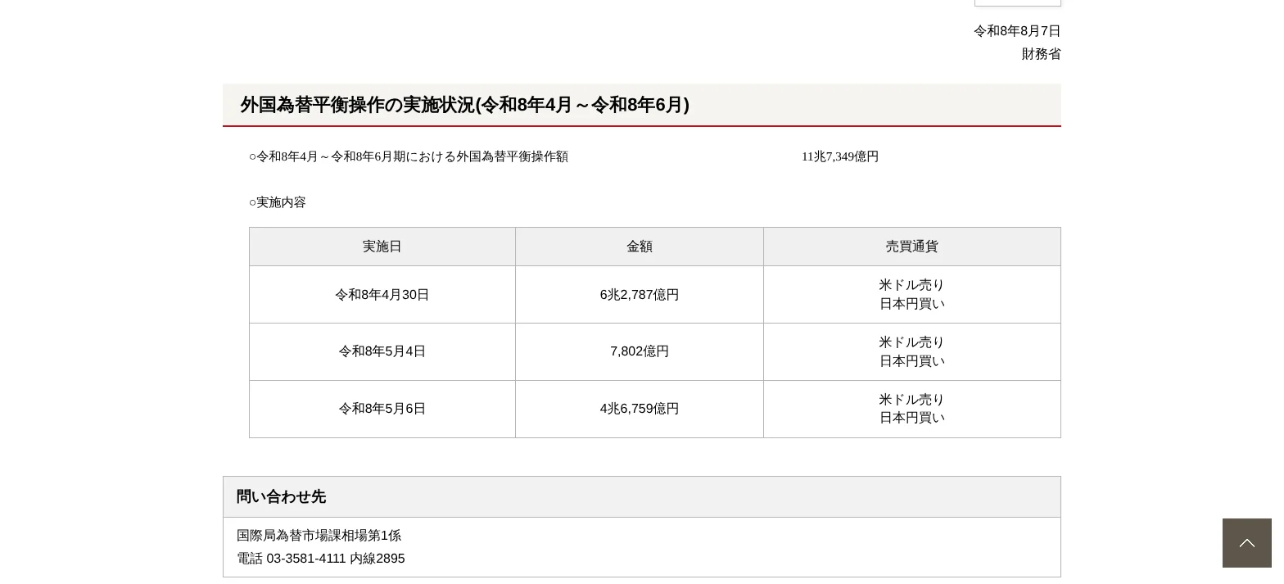Click 国際局為替市場課相場第1係 contact text
Viewport: 1284px width, 584px height.
(319, 536)
